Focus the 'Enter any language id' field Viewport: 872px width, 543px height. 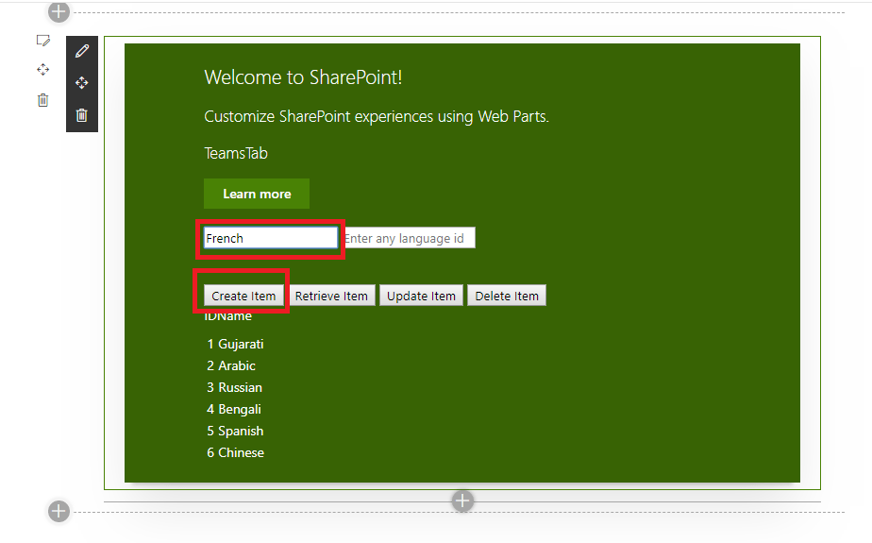[x=410, y=238]
